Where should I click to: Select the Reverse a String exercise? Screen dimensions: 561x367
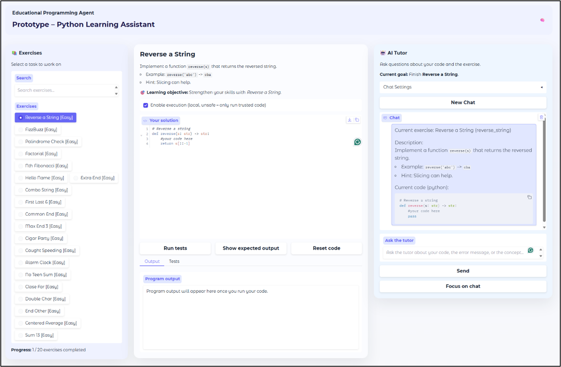pos(46,117)
